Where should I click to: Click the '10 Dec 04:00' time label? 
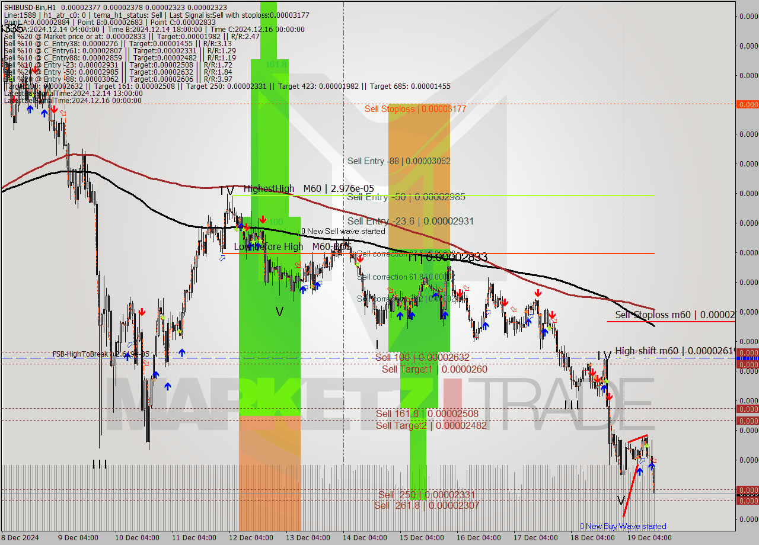coord(136,538)
